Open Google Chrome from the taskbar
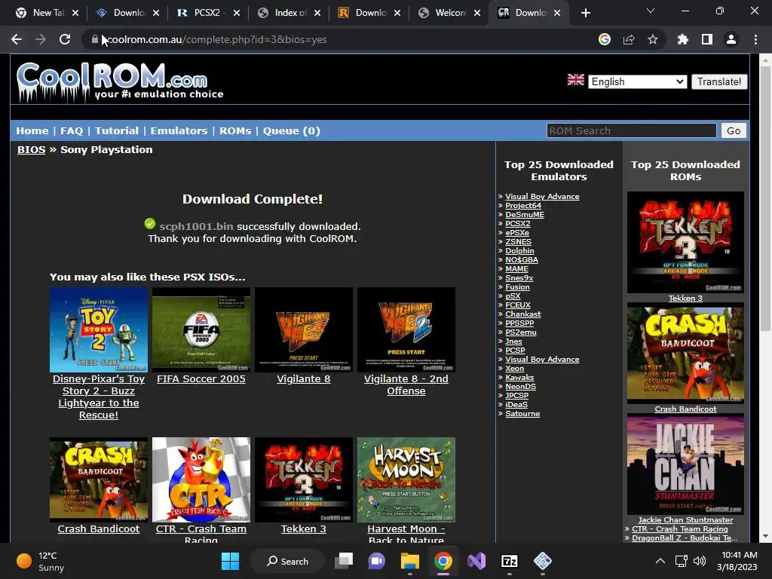Image resolution: width=772 pixels, height=579 pixels. point(443,561)
